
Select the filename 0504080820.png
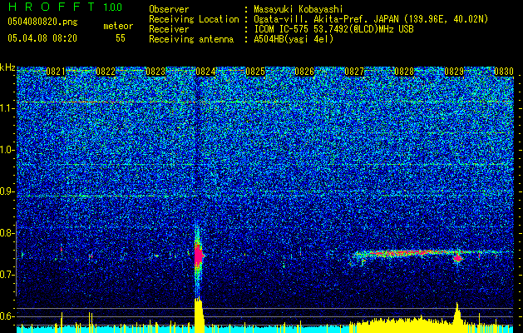[42, 22]
